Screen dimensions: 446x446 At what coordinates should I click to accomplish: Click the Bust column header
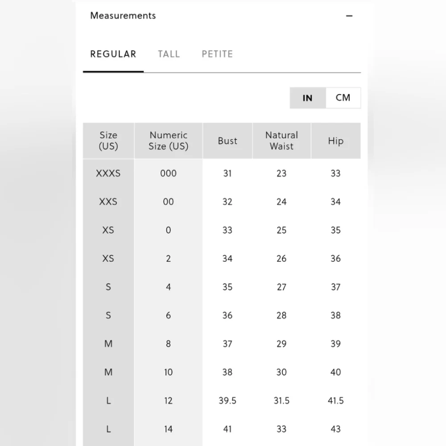tap(227, 140)
